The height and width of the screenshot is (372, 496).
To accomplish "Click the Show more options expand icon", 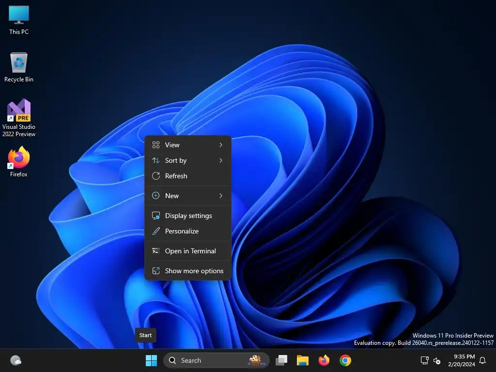I will 155,271.
